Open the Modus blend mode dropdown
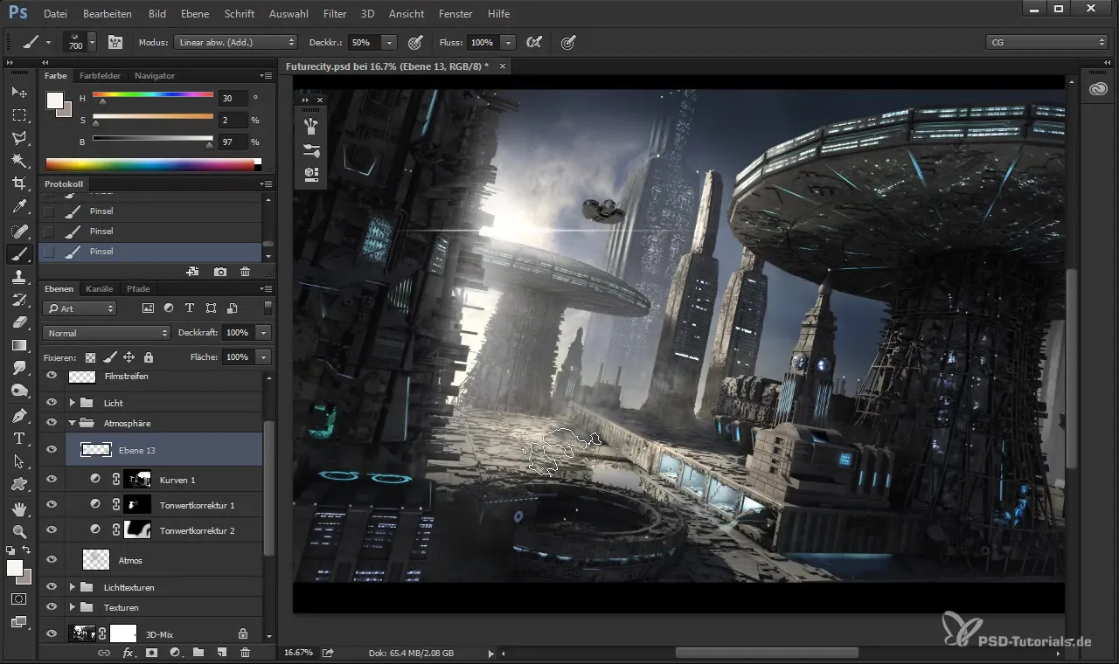The width and height of the screenshot is (1119, 664). click(x=235, y=42)
